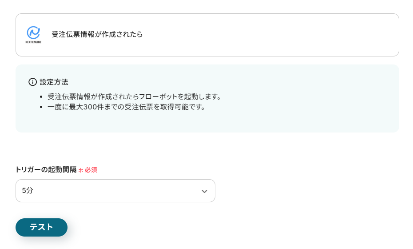Click the 受注伝票情報が作成されたら trigger title
The image size is (413, 249).
click(97, 34)
